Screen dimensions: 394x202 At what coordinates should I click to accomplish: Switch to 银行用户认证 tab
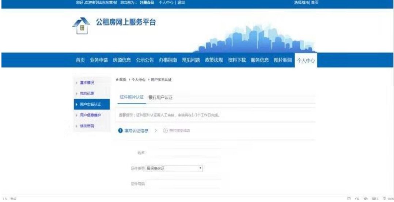click(160, 97)
